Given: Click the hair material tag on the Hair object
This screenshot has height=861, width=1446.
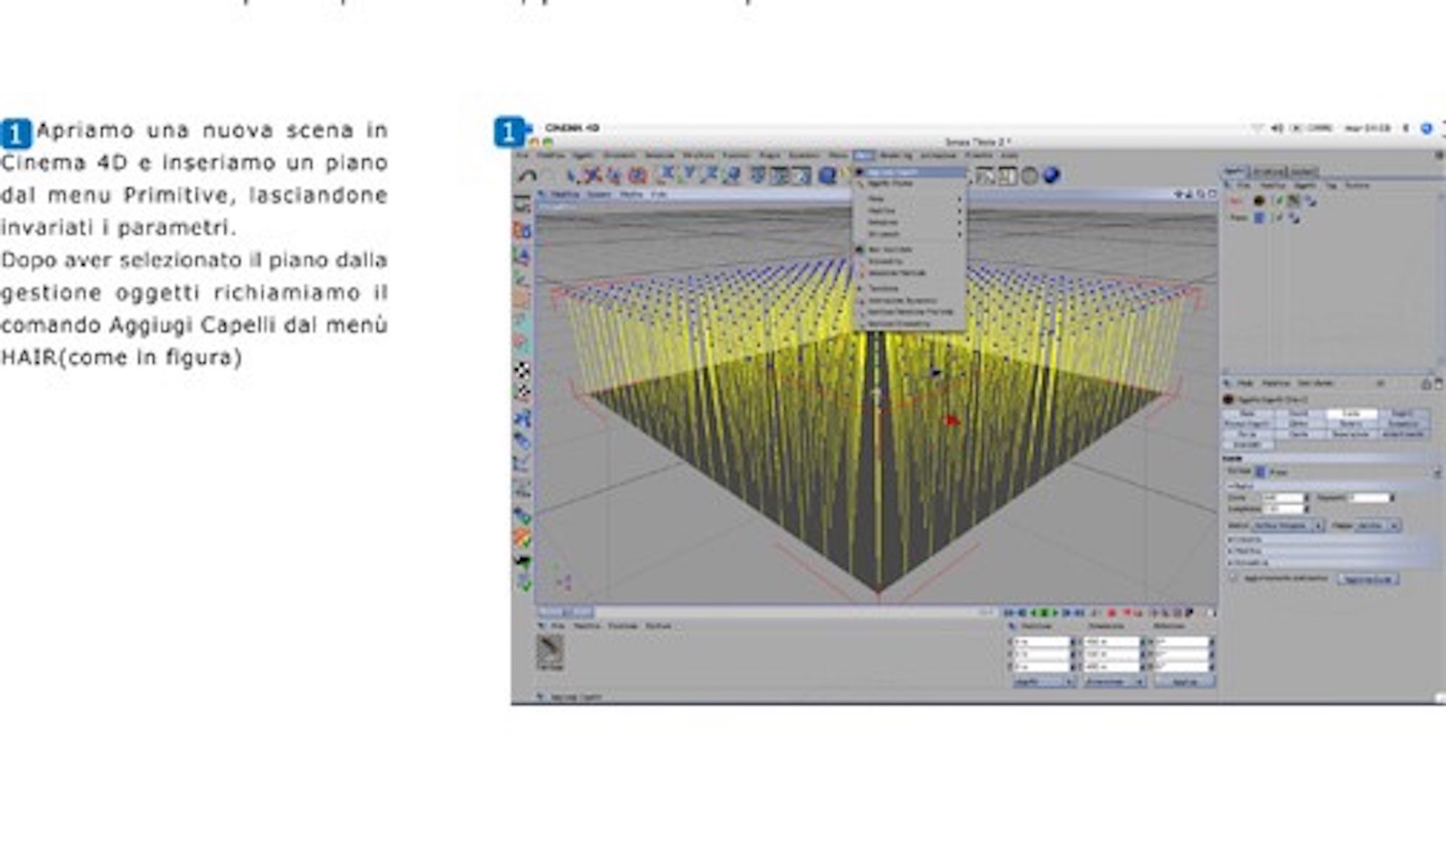Looking at the screenshot, I should tap(1292, 201).
